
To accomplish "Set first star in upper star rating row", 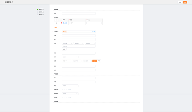I will [x=63, y=90].
